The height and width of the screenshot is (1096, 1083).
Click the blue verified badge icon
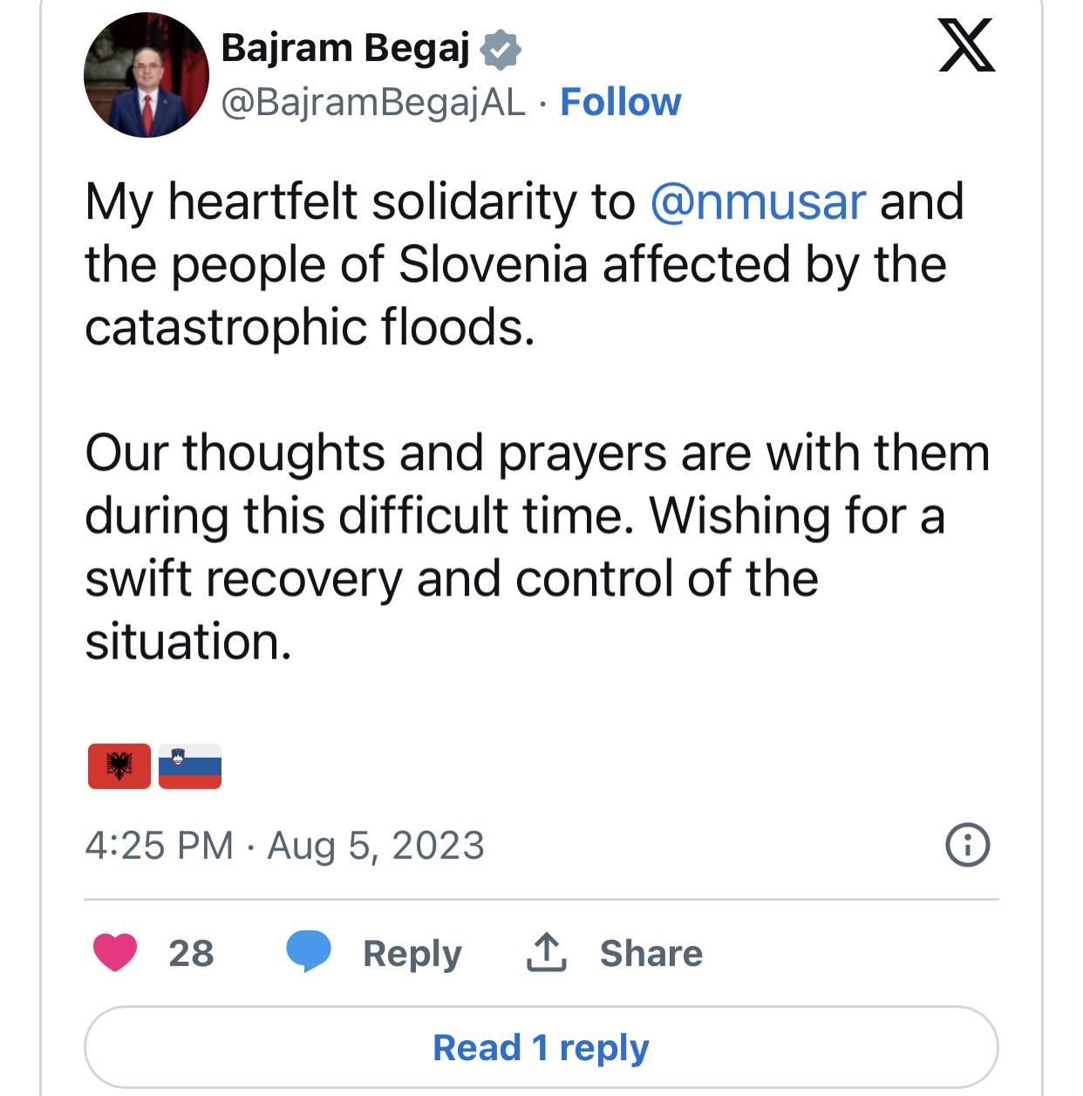[501, 49]
